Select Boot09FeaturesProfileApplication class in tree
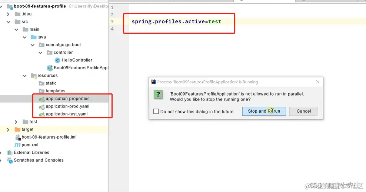The width and height of the screenshot is (366, 192). click(81, 68)
